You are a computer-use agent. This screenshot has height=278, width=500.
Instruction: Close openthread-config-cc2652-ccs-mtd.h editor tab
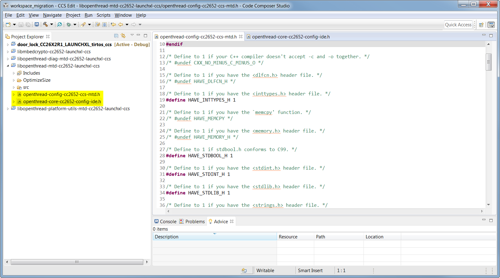click(x=241, y=37)
